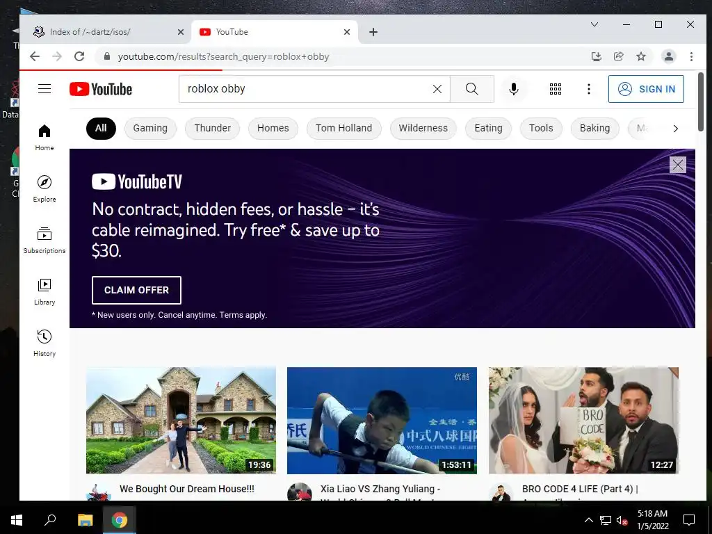Select the Thunder filter chip
The image size is (712, 534).
click(213, 128)
